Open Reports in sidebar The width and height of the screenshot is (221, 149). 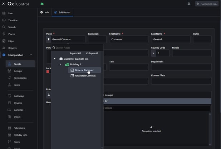coord(13,48)
